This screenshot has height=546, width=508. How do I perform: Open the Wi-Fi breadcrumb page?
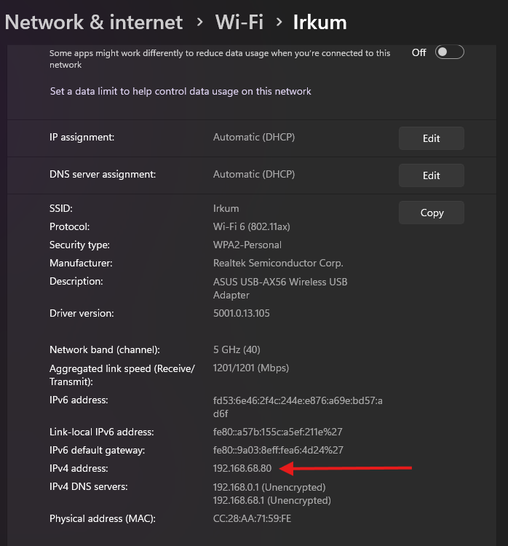[239, 22]
